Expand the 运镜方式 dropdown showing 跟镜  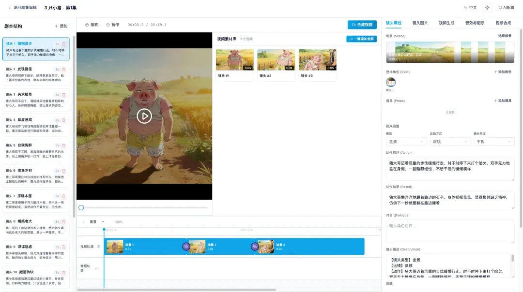coord(449,142)
